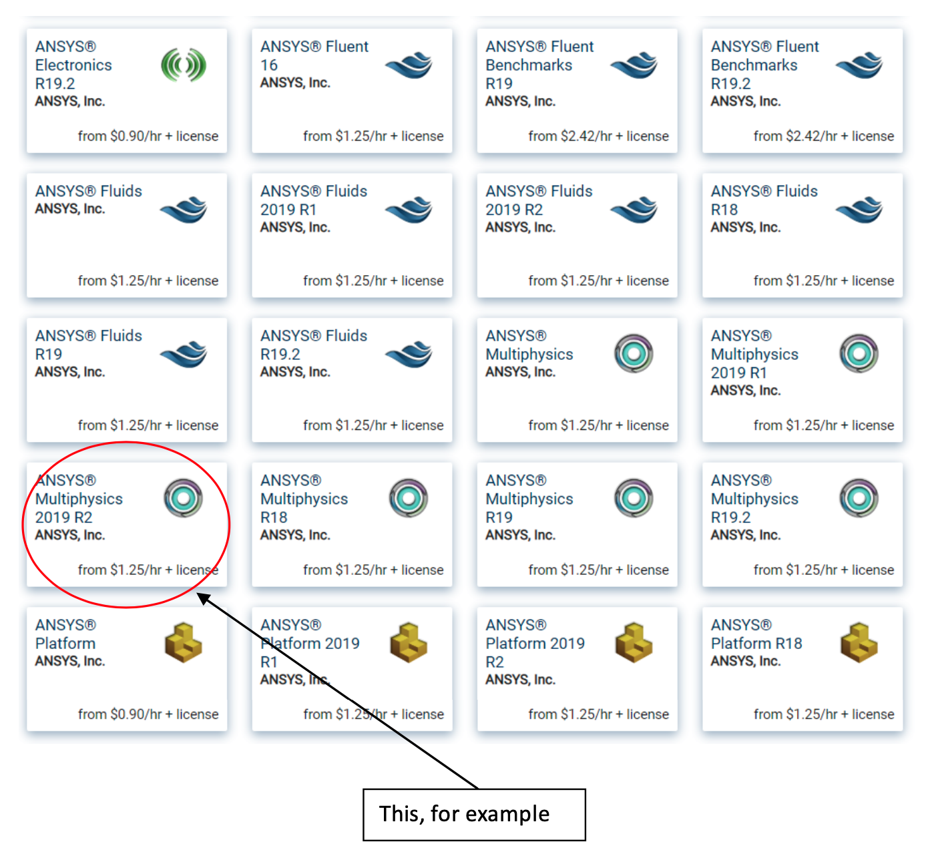Viewport: 932px width, 862px height.
Task: Click 'ANSYS, Inc.' vendor on Electronics R19.2 card
Action: pos(70,101)
